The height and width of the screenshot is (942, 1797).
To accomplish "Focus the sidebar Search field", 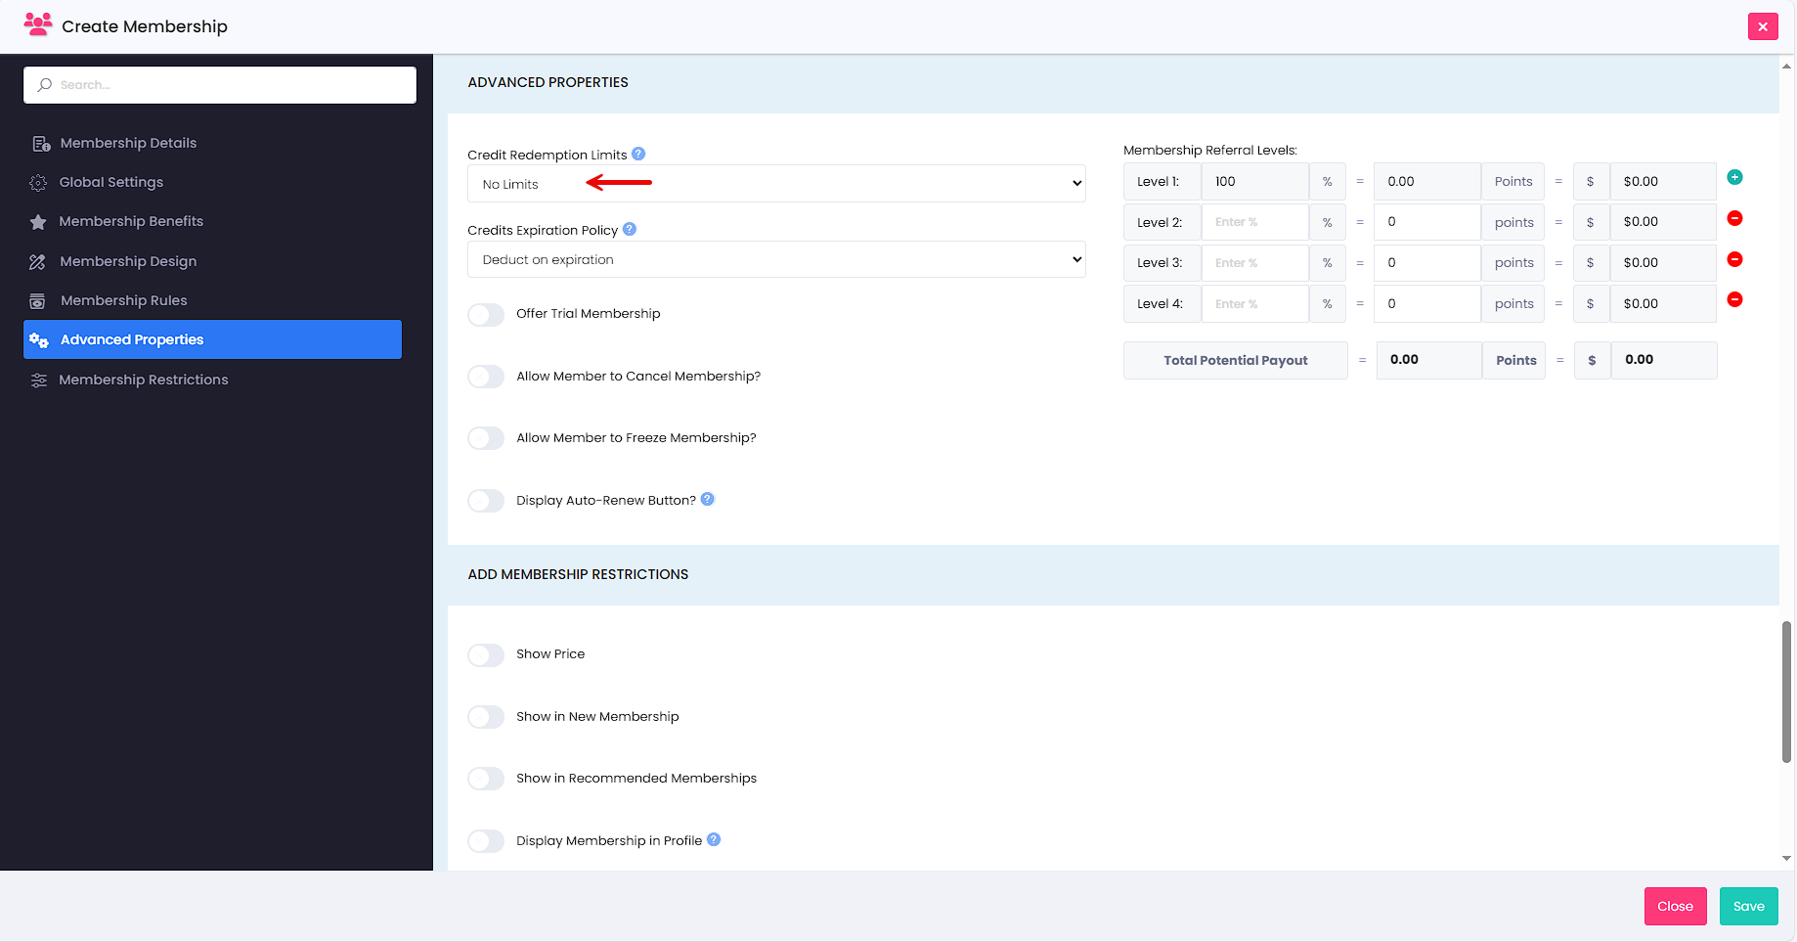I will point(220,85).
